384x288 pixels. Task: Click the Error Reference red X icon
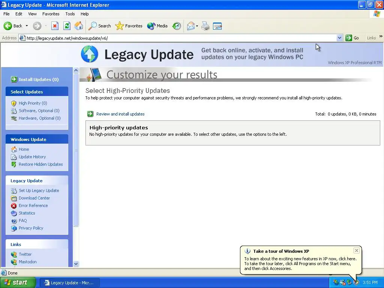pos(14,206)
